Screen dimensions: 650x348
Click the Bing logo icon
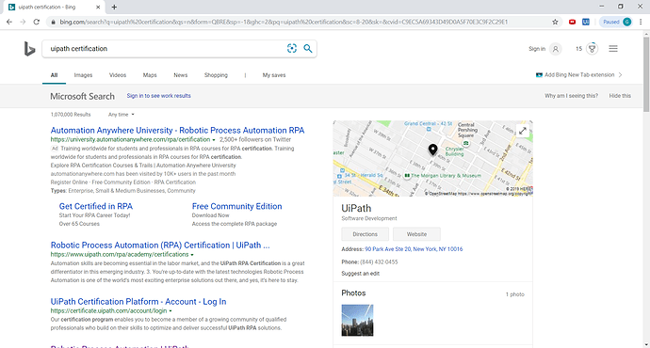[29, 49]
